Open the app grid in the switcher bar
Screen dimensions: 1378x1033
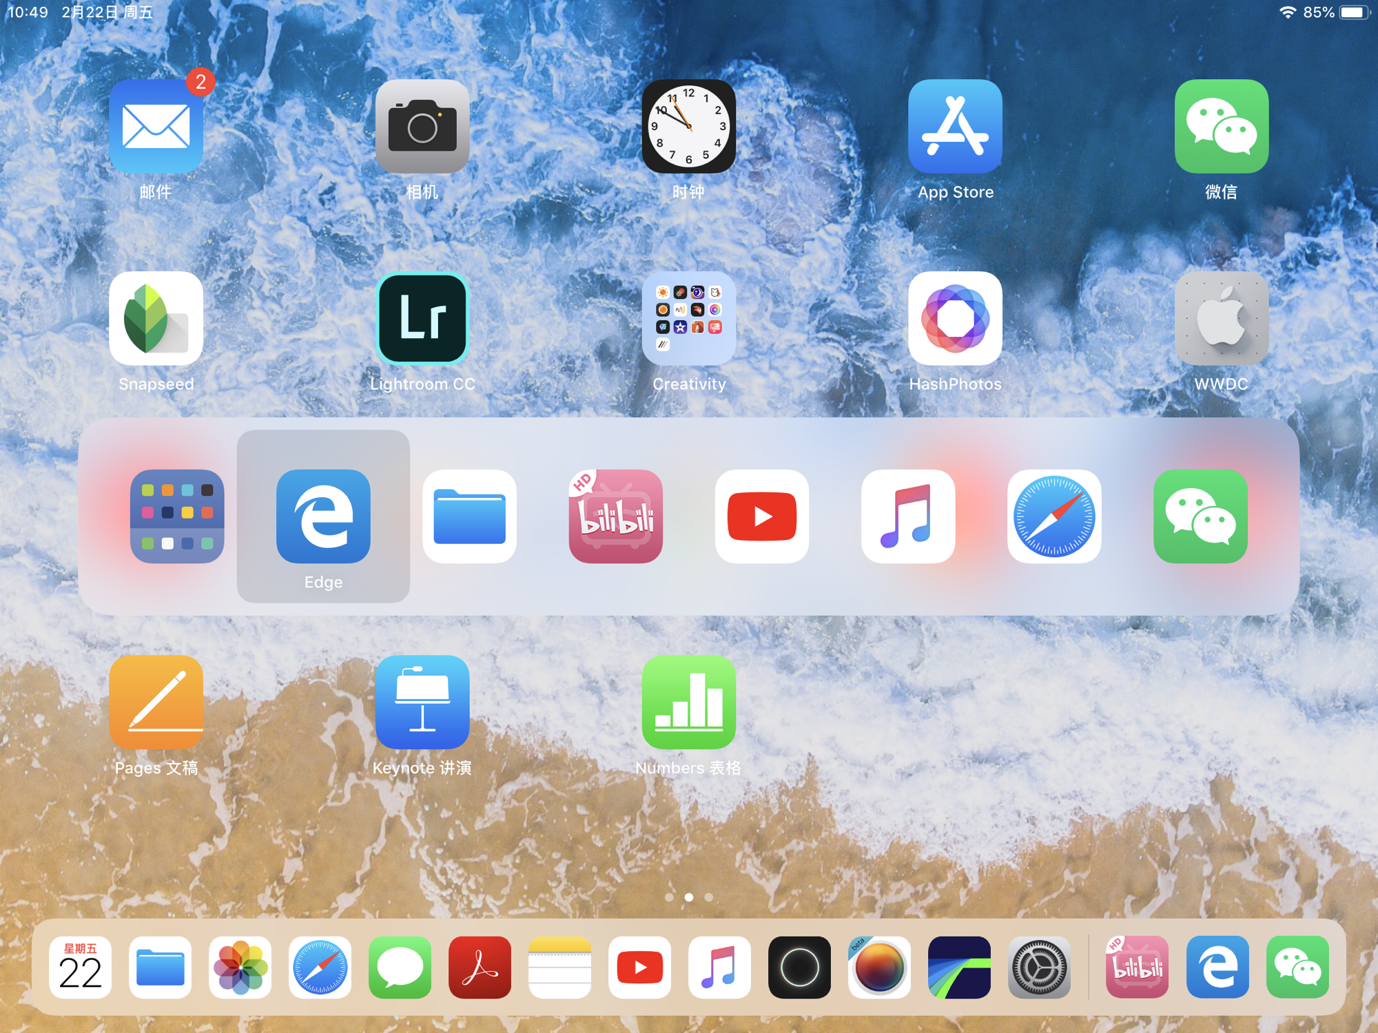(177, 516)
